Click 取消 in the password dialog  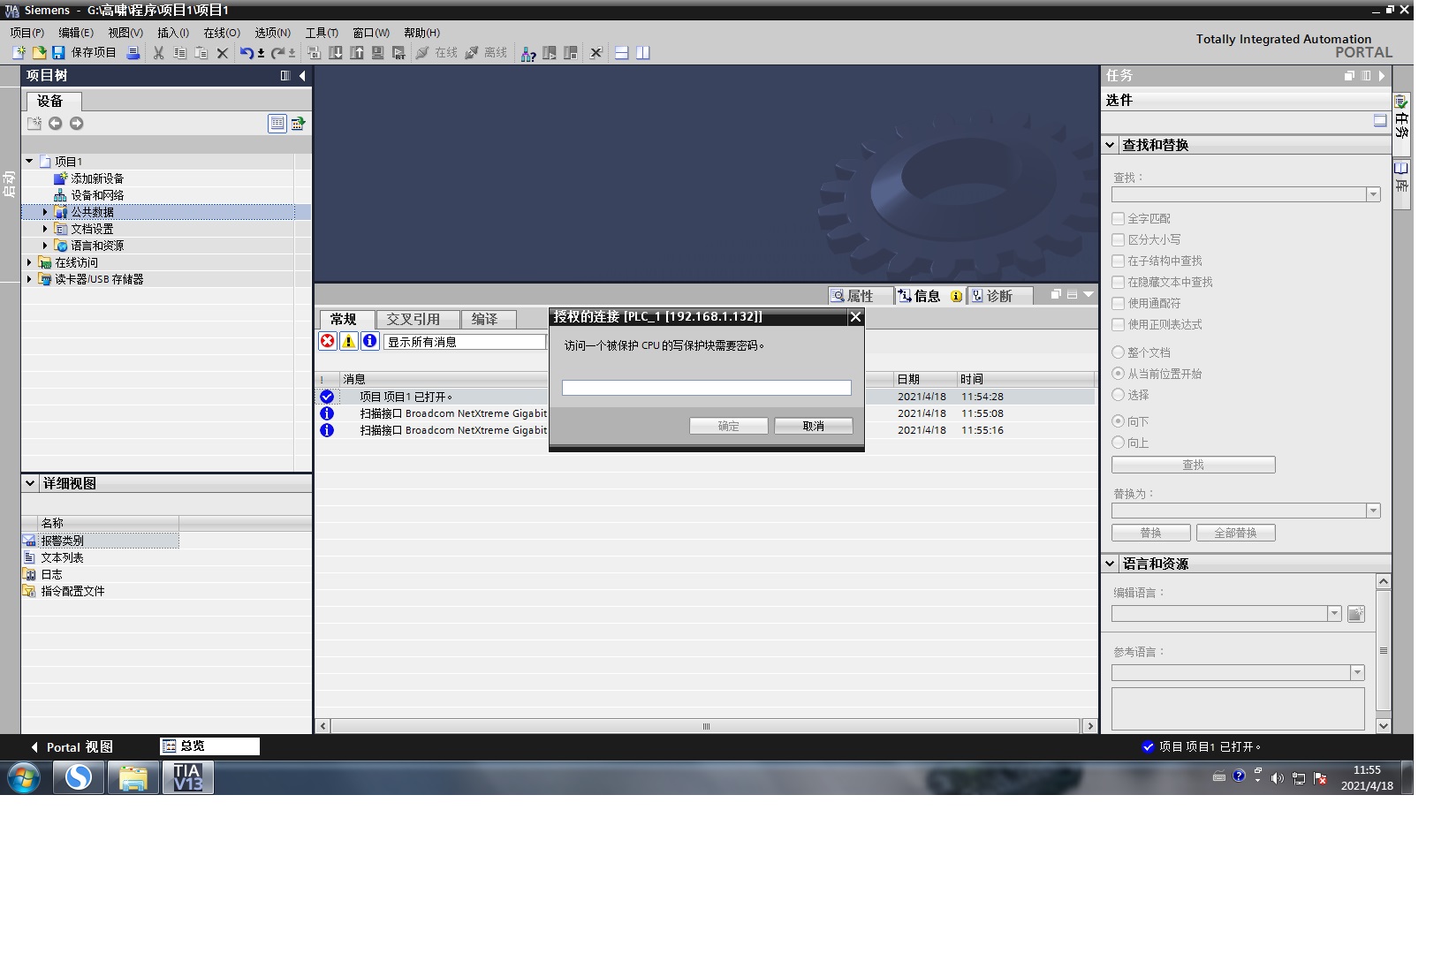[813, 426]
